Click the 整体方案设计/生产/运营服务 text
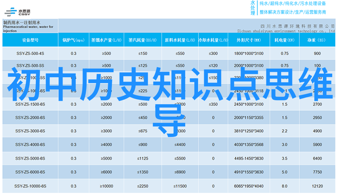This screenshot has width=338, height=196. pyautogui.click(x=292, y=12)
